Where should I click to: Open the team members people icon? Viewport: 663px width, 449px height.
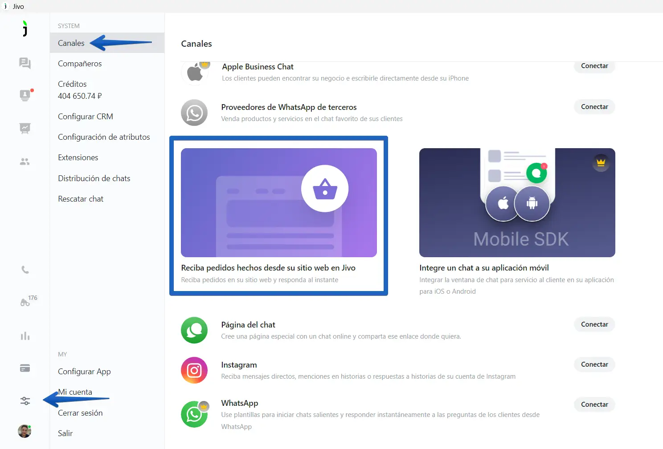click(x=25, y=162)
